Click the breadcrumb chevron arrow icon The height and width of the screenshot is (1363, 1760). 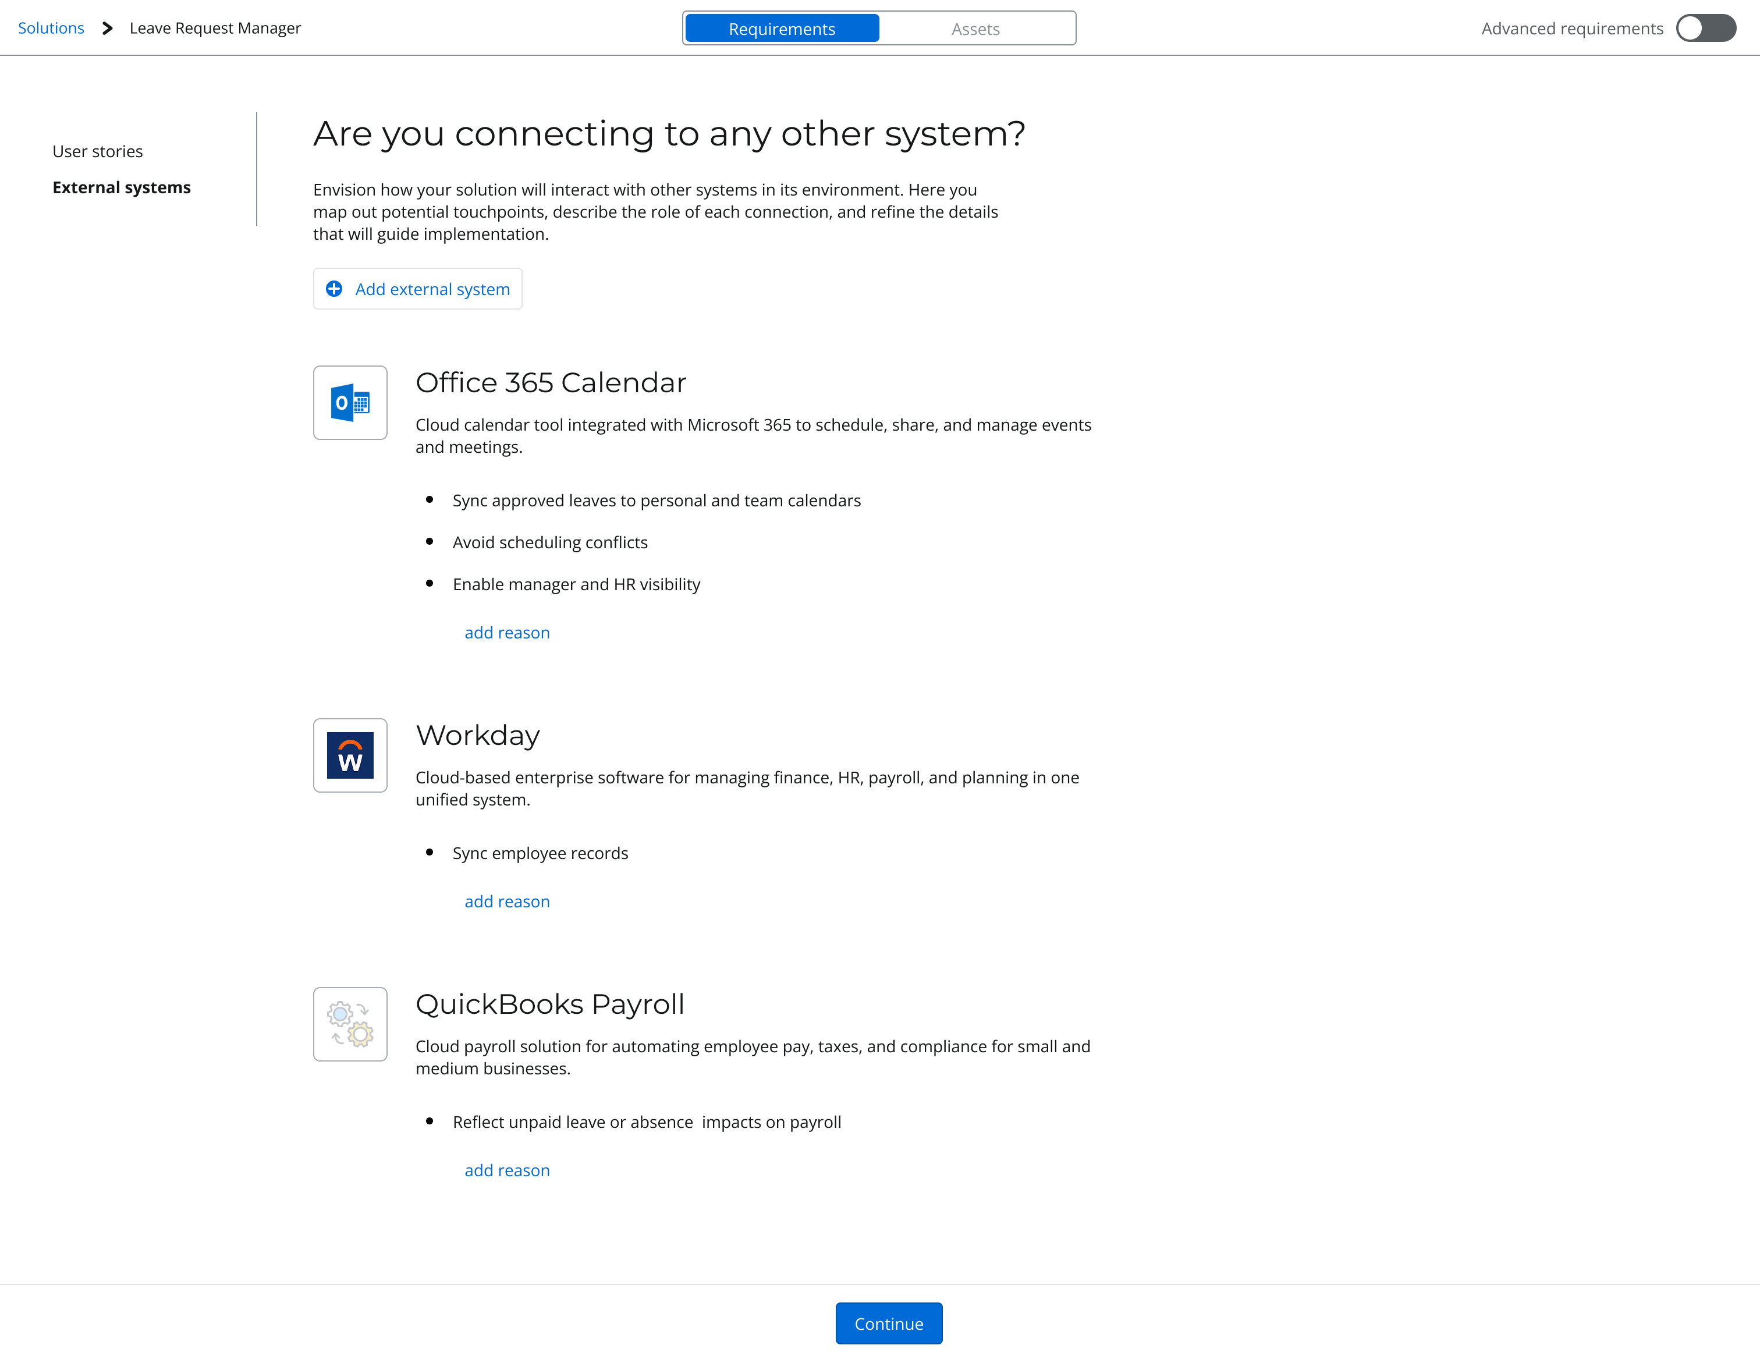pos(107,28)
